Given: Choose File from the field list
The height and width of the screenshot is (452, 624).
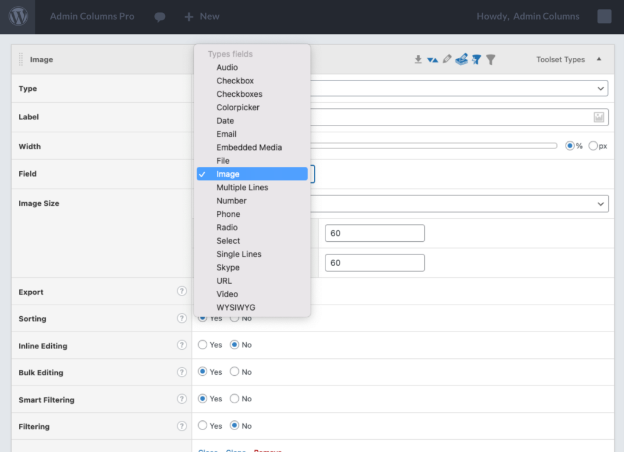Looking at the screenshot, I should 252,161.
